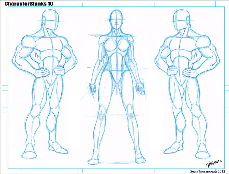This screenshot has height=174, width=229.
Task: Click the 'Sean Tourangeau 2012' credit text
Action: (x=208, y=171)
